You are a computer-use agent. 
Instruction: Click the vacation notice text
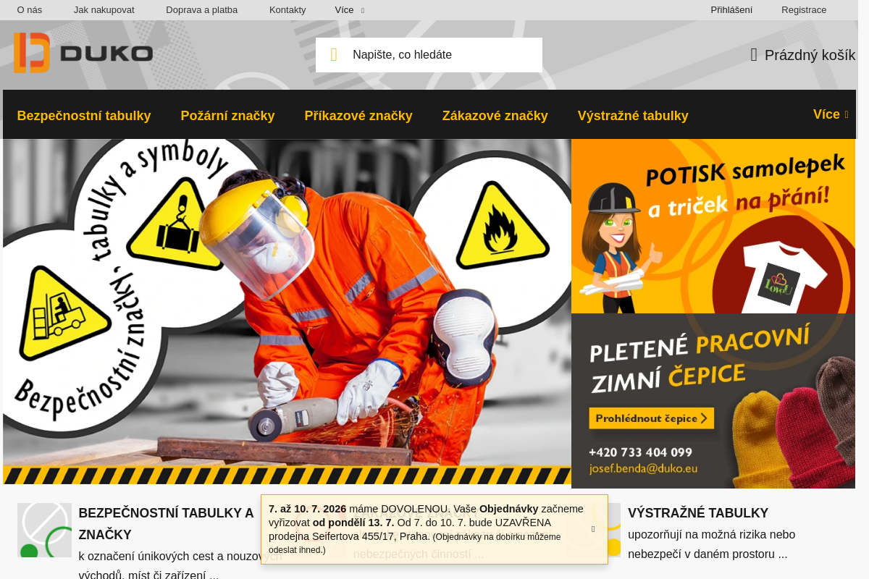tap(426, 529)
